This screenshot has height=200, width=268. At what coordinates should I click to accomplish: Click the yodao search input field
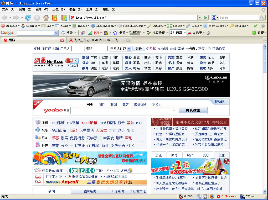click(x=123, y=110)
